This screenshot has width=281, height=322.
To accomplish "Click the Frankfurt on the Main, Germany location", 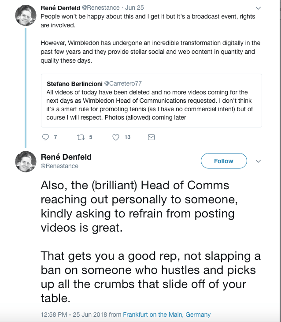I will [x=166, y=315].
